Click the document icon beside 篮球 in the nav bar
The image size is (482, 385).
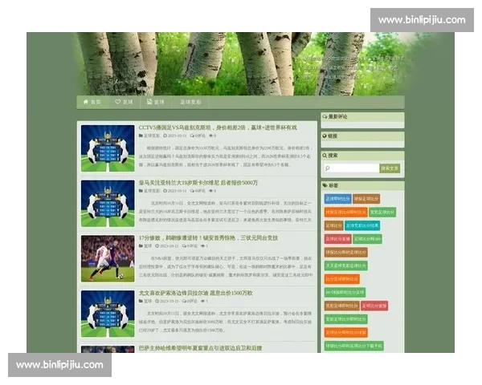click(x=149, y=103)
